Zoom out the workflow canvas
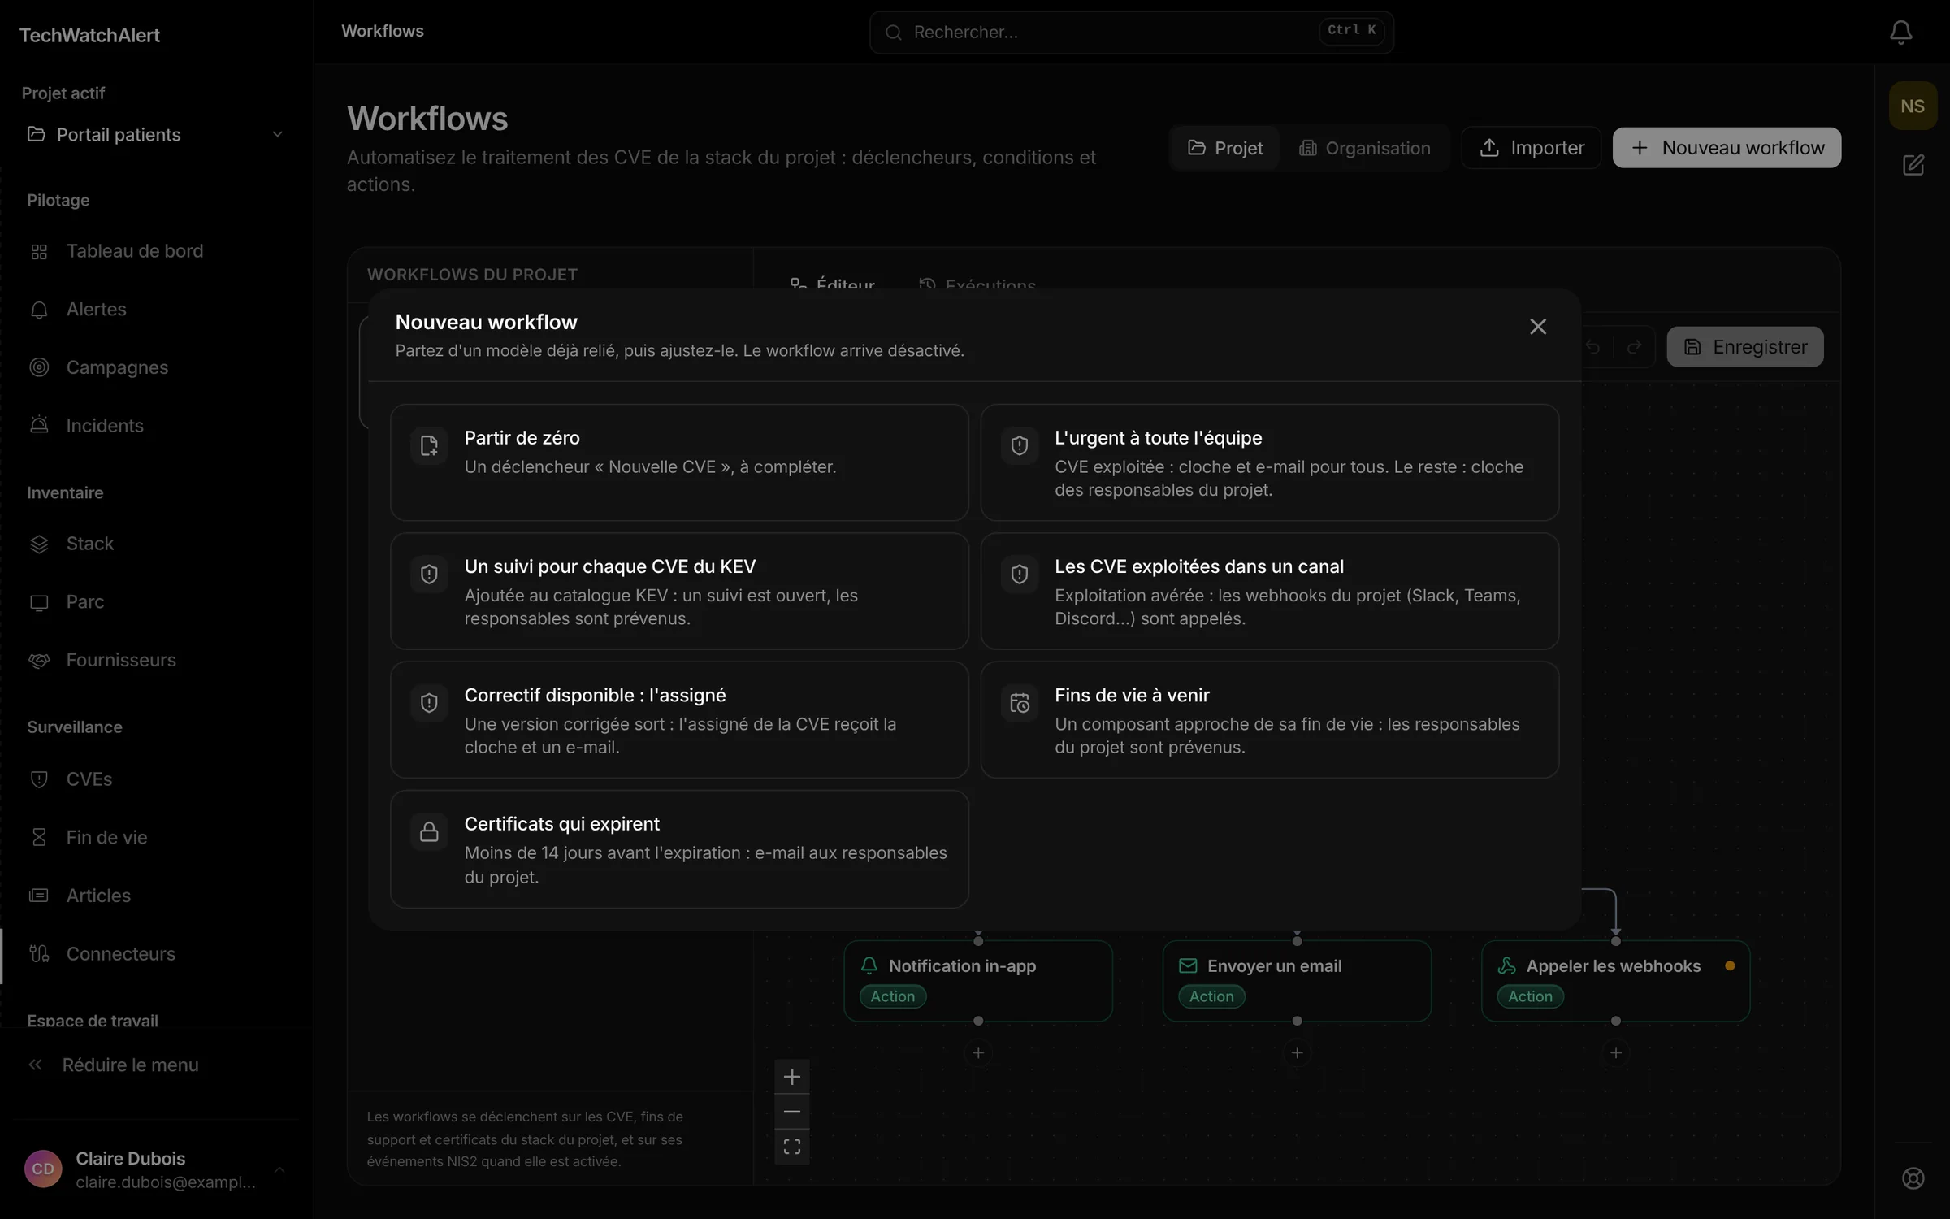This screenshot has width=1950, height=1219. (791, 1111)
